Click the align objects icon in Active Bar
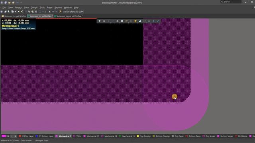The image size is (255, 143). pos(118,21)
